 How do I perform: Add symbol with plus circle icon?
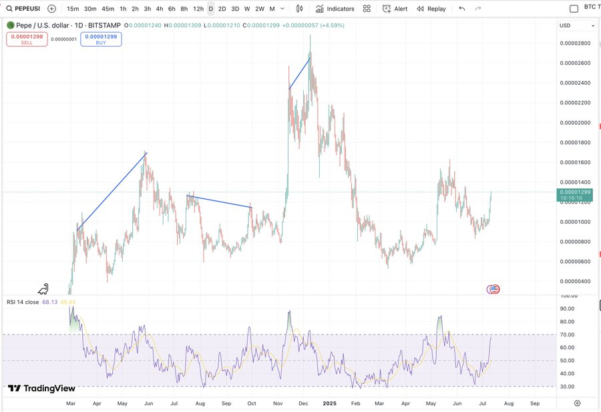click(51, 9)
